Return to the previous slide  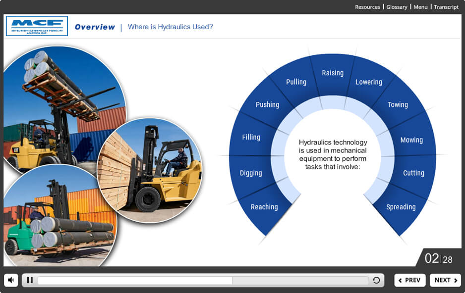click(x=409, y=280)
